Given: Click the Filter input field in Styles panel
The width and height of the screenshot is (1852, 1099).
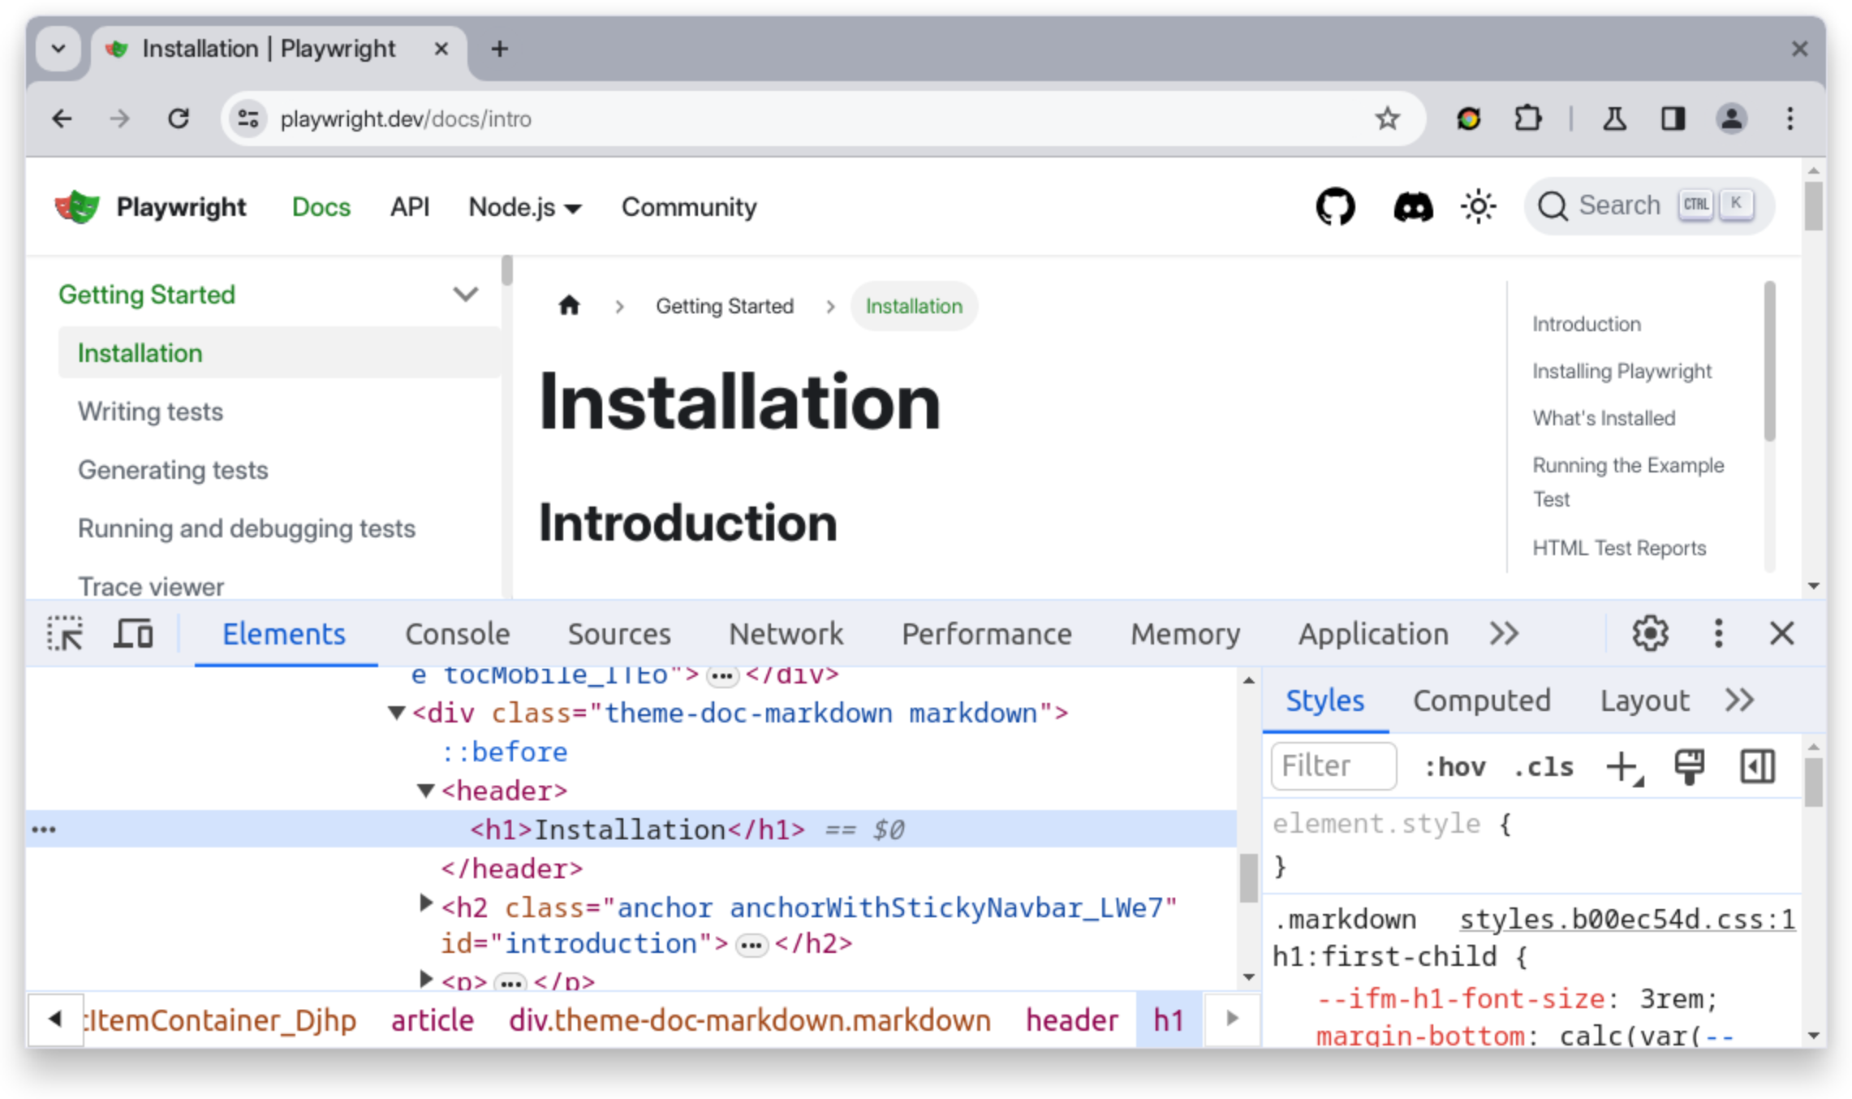Looking at the screenshot, I should 1333,765.
